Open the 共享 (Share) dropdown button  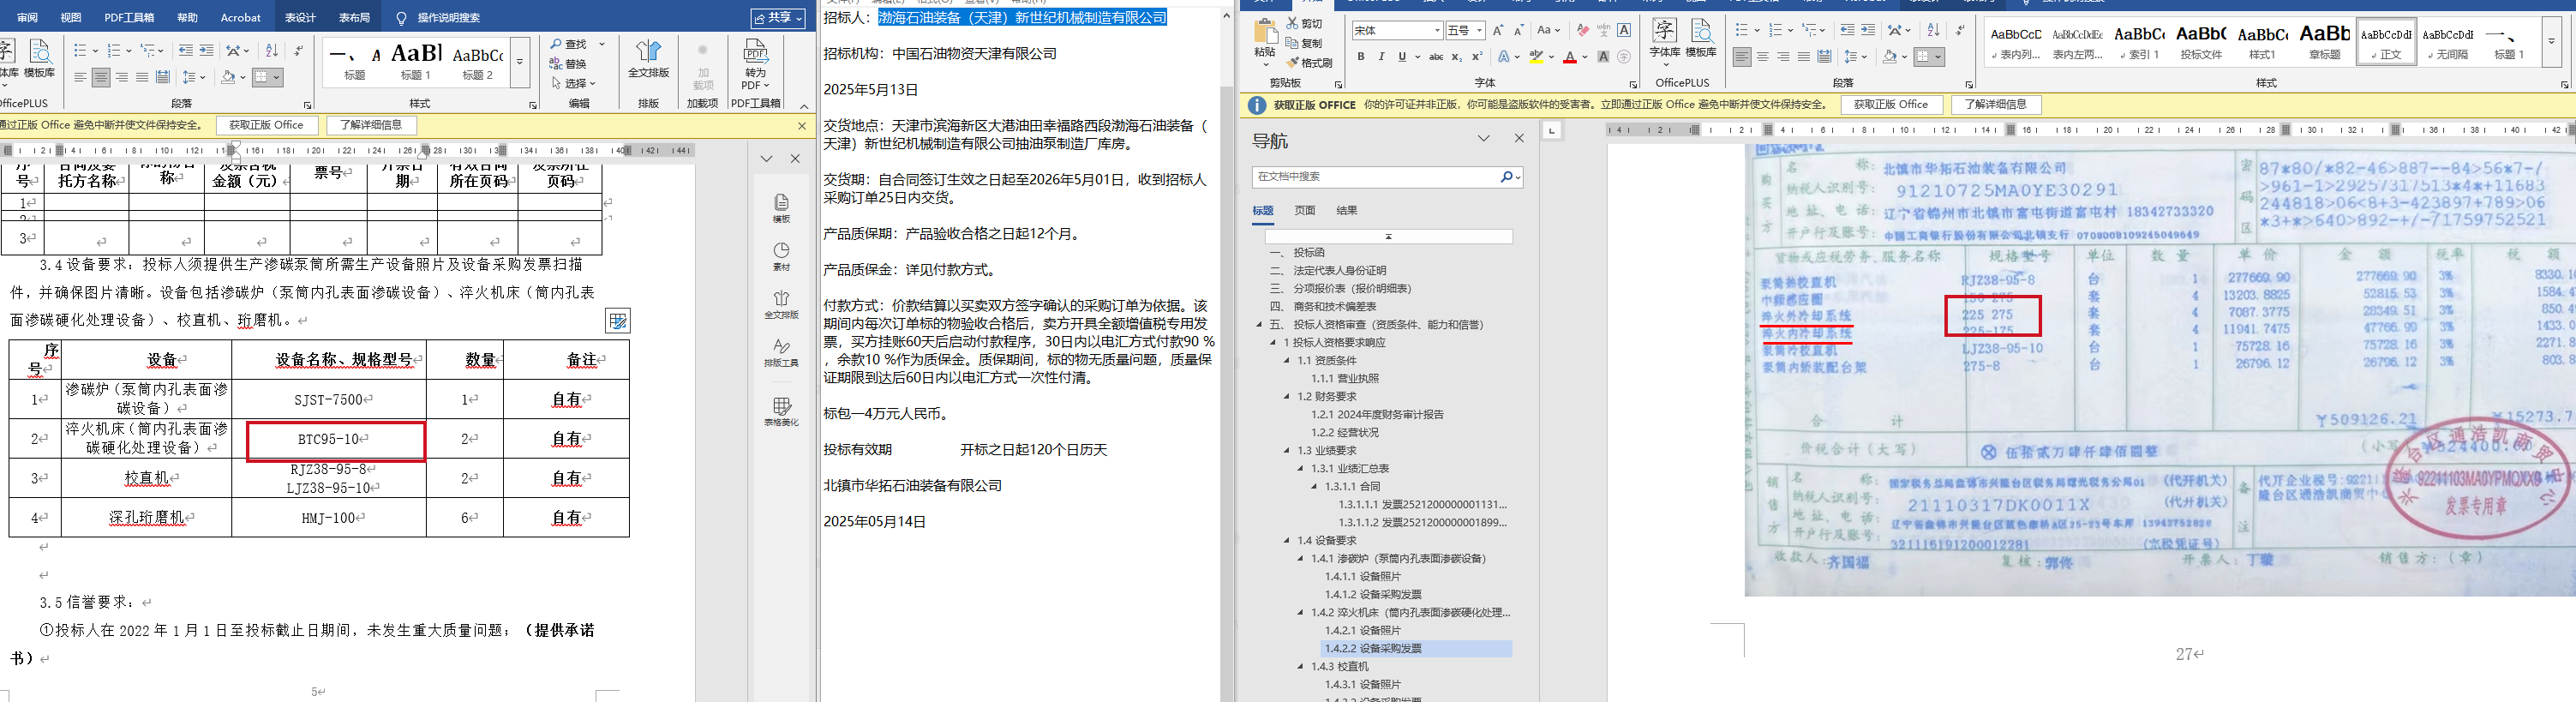(x=778, y=18)
